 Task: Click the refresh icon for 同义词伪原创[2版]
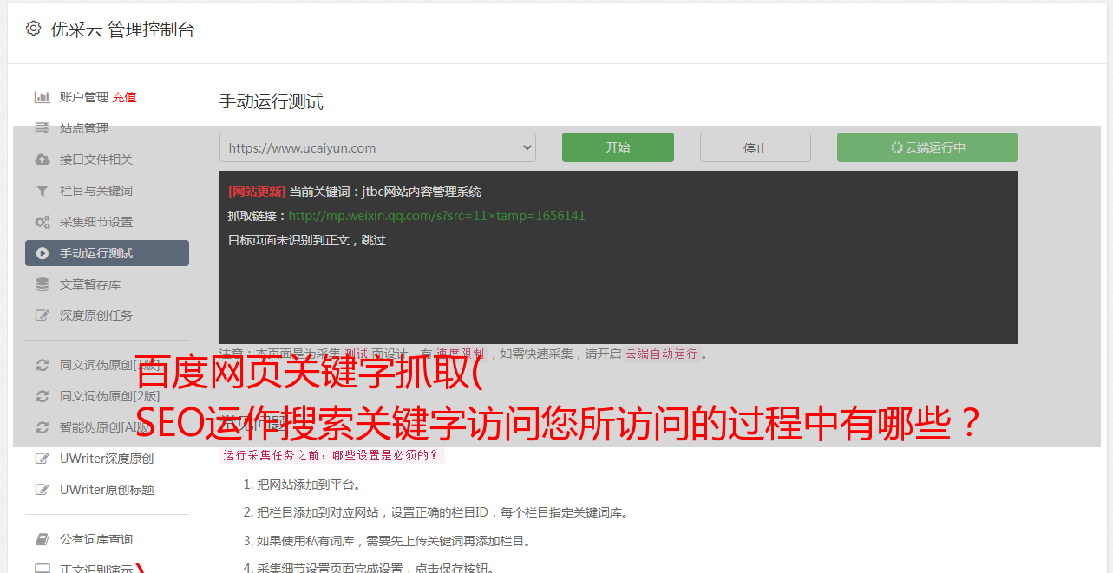click(42, 396)
